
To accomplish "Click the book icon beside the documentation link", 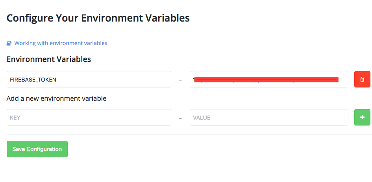I will (x=9, y=43).
